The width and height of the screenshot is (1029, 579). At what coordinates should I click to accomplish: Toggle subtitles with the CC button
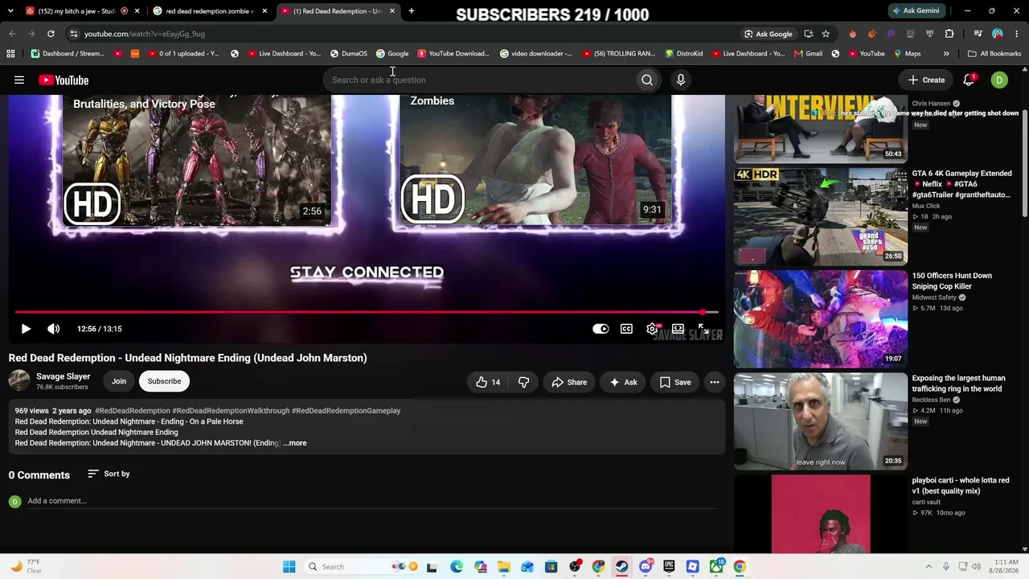pos(626,329)
